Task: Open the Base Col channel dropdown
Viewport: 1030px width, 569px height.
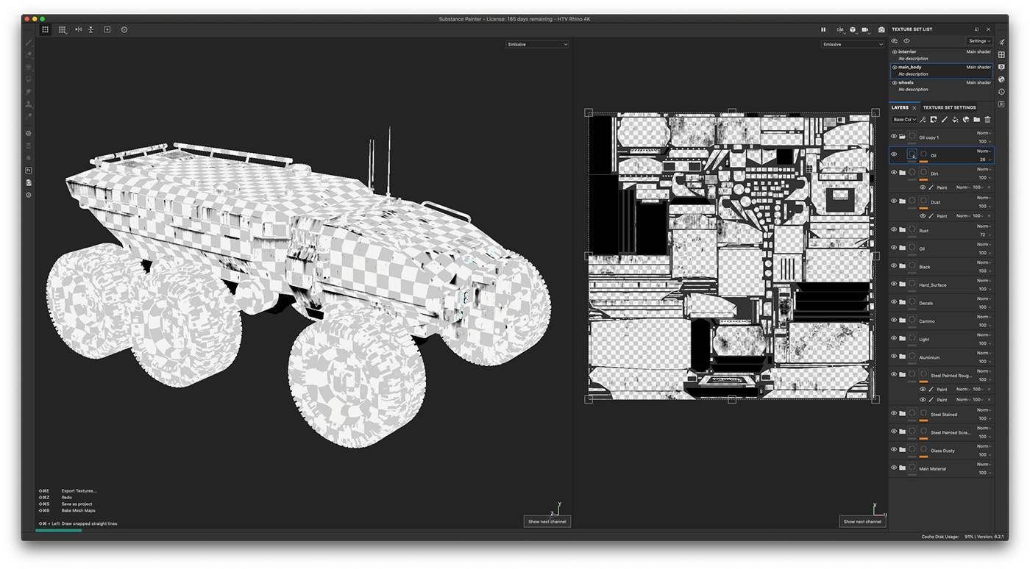Action: tap(904, 119)
